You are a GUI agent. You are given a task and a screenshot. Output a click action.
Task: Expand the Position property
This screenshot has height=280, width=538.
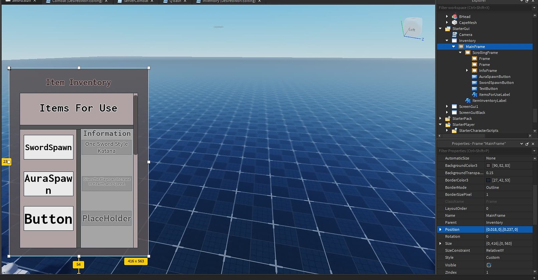coord(441,229)
